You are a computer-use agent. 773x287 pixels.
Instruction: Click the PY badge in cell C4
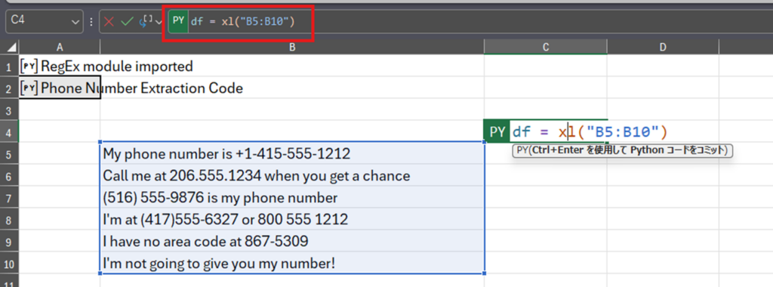tap(497, 131)
